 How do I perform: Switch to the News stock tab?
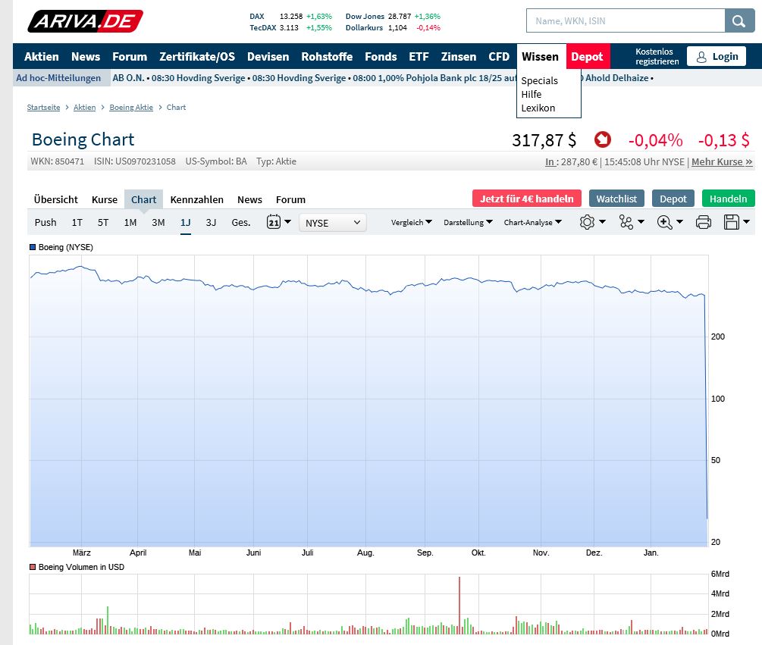(x=249, y=199)
